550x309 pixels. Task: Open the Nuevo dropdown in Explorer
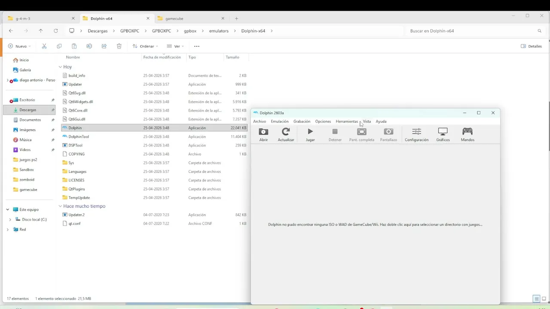click(x=19, y=46)
